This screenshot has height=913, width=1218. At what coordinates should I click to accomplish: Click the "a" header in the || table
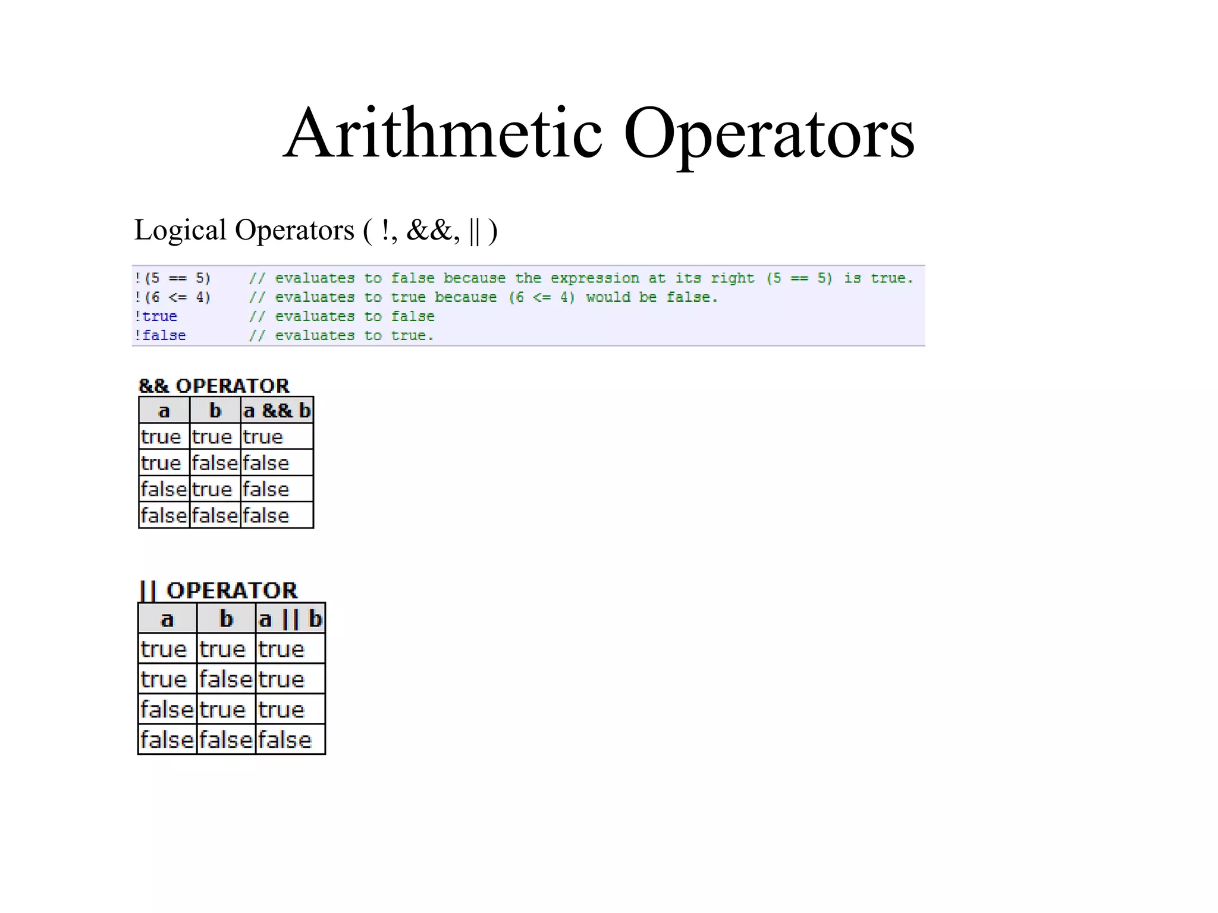167,619
